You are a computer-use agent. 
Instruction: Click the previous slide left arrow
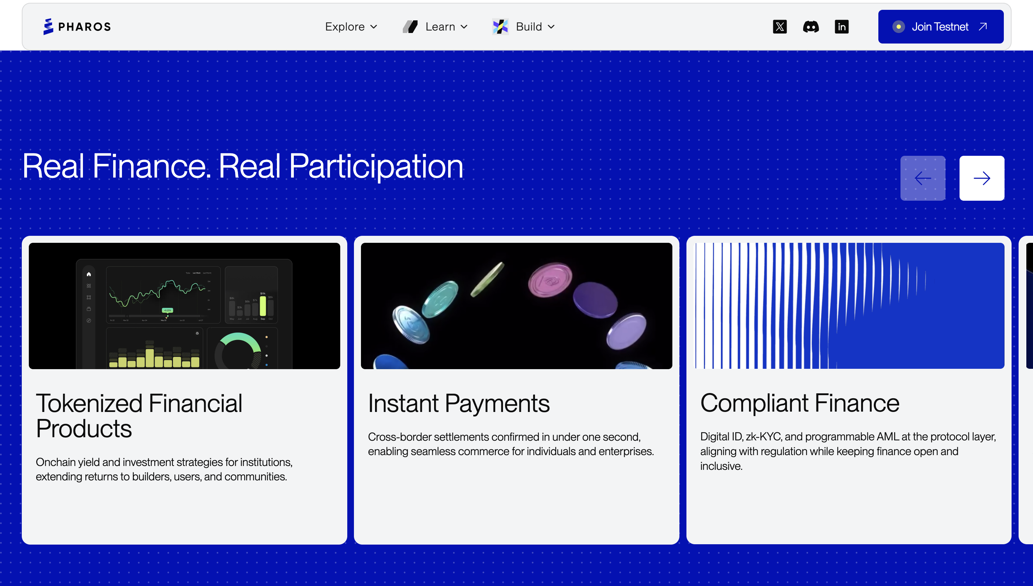point(923,178)
